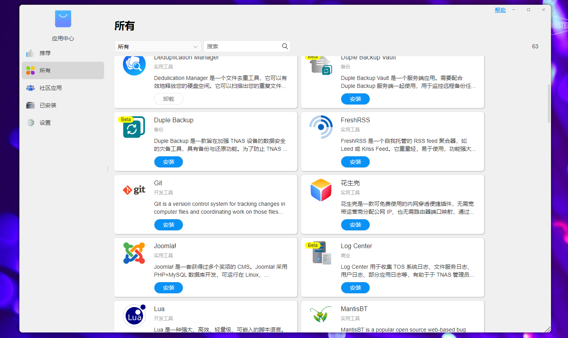Click the Log Center title text
This screenshot has width=568, height=338.
click(x=356, y=246)
